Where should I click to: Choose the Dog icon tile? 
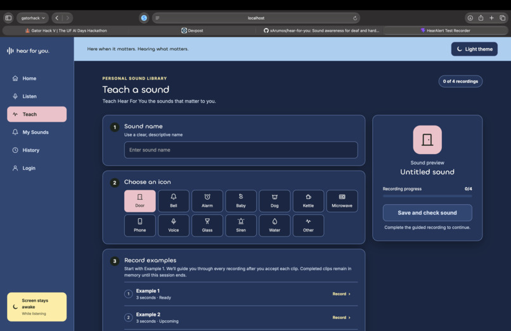coord(275,201)
